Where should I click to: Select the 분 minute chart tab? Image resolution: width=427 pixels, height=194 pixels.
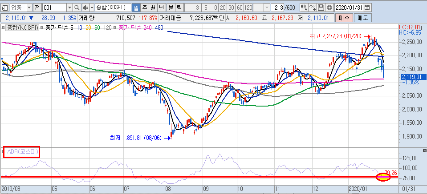point(171,8)
